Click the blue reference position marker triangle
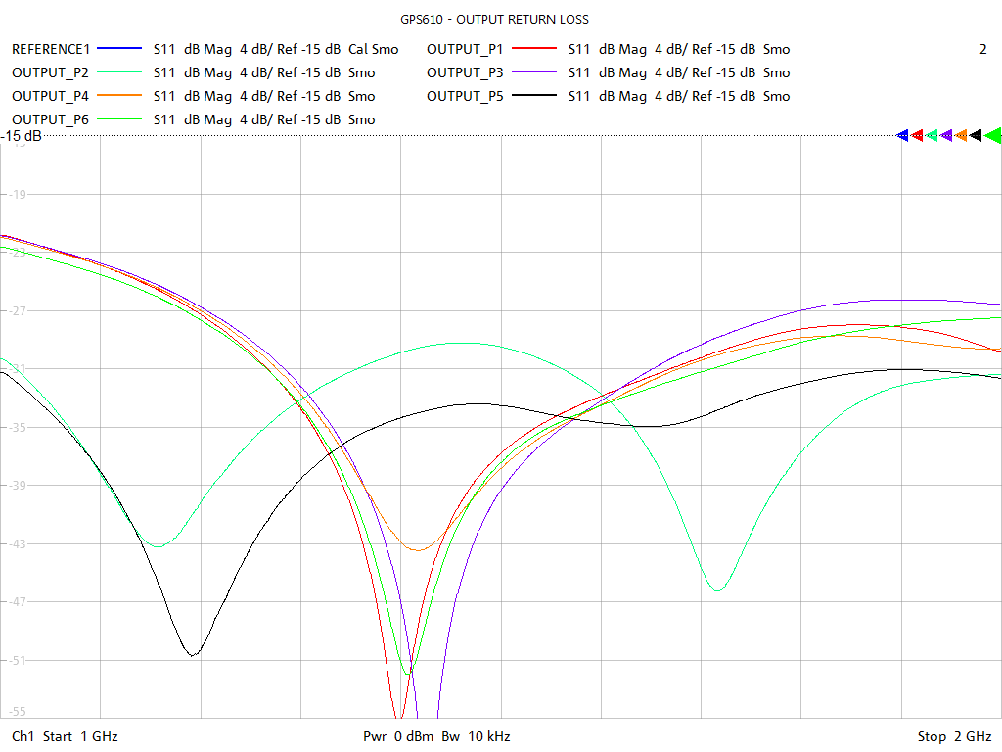The width and height of the screenshot is (1002, 752). (x=902, y=135)
